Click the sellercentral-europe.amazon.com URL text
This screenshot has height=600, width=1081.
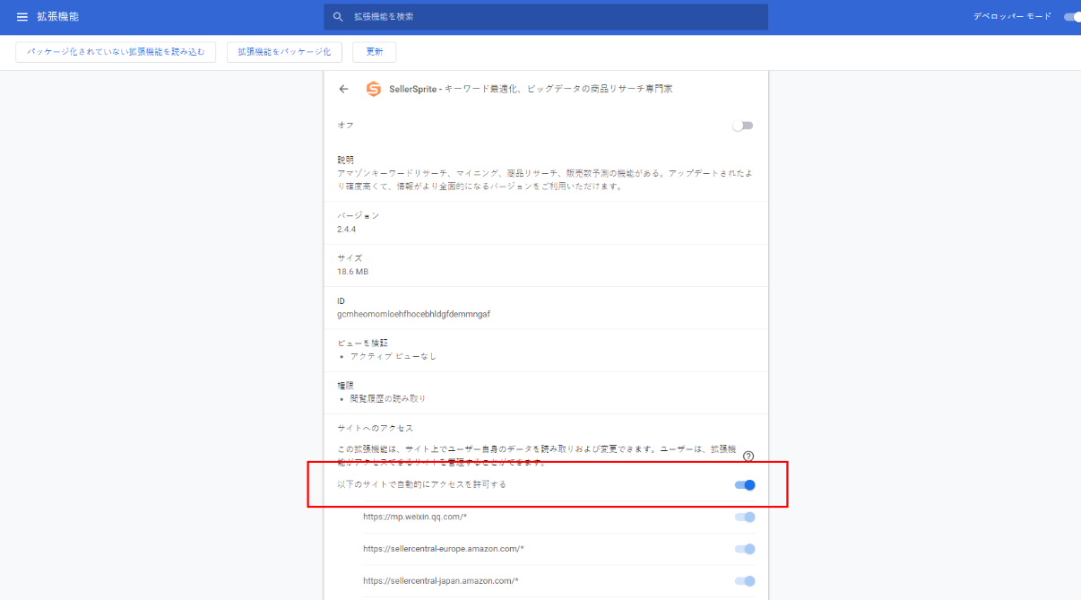point(444,549)
